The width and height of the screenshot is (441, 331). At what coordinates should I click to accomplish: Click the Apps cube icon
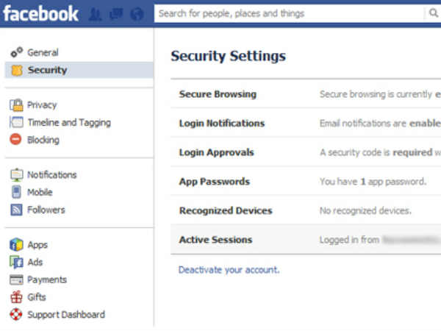[x=16, y=245]
